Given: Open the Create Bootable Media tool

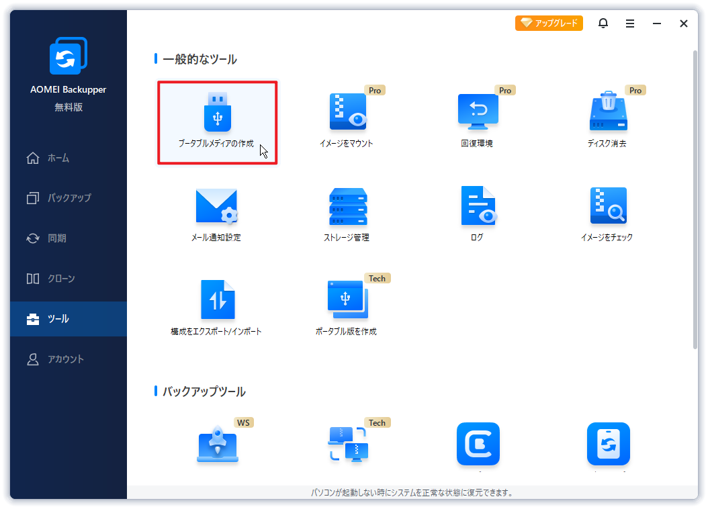Looking at the screenshot, I should (216, 121).
